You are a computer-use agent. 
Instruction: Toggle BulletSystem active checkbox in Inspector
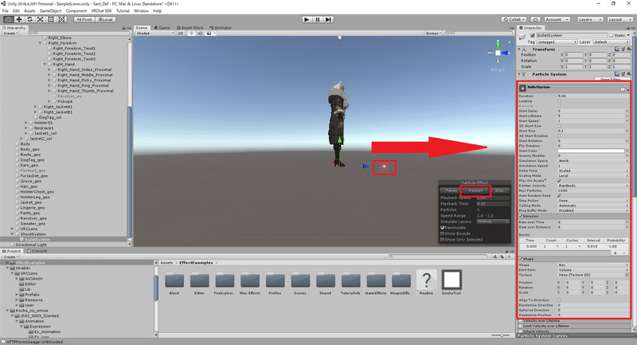(x=533, y=35)
